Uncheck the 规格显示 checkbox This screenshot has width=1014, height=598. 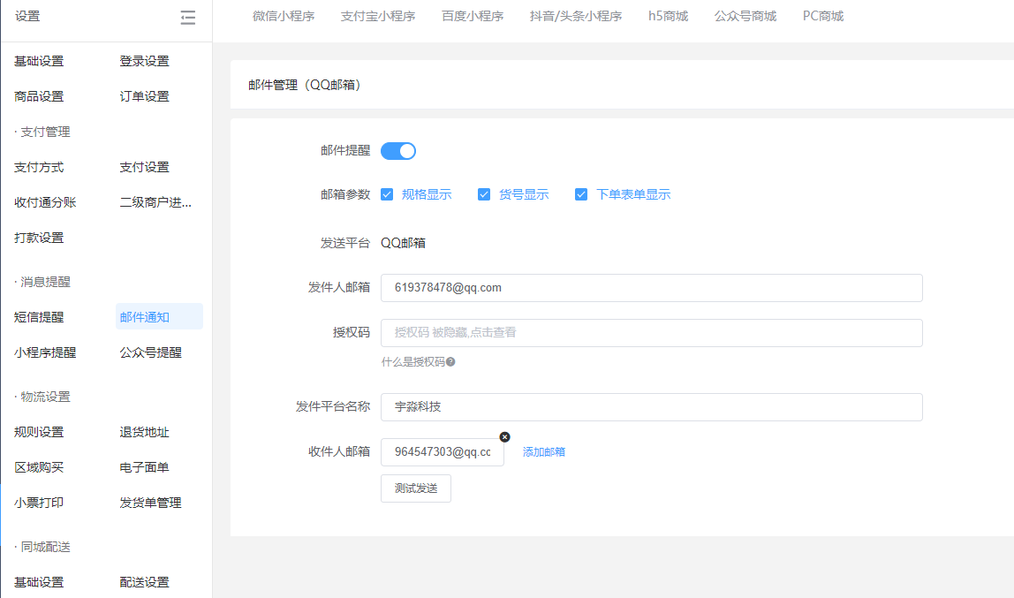click(387, 194)
